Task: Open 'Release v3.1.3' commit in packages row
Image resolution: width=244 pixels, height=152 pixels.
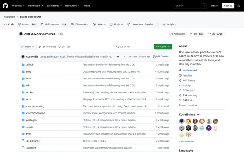Action: 109,120
